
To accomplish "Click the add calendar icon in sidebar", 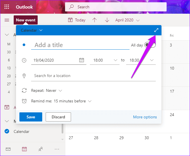I will coord(7,107).
